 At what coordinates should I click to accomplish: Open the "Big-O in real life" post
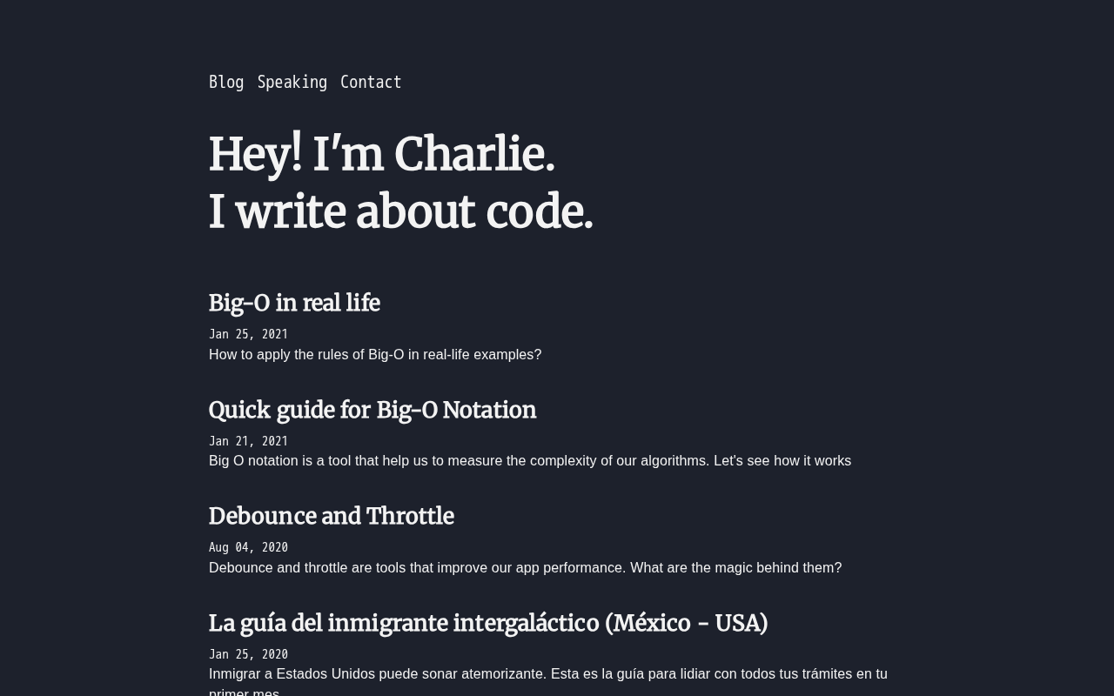[x=294, y=303]
